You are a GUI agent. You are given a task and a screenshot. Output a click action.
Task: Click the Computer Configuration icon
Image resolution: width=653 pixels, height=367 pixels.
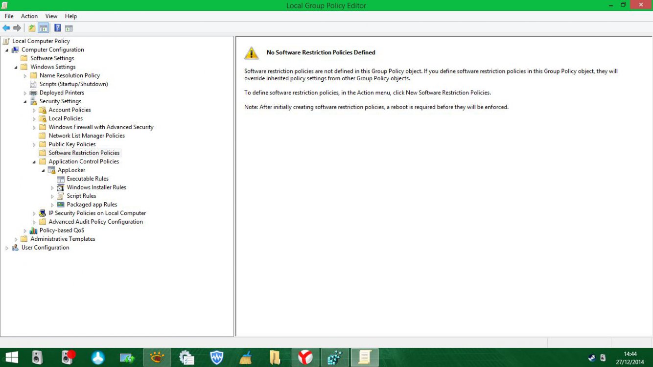(15, 49)
